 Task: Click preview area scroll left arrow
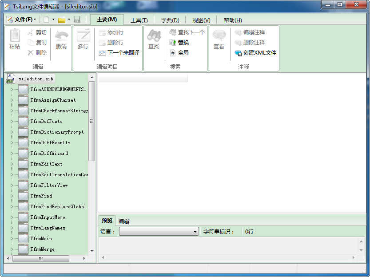coord(103,257)
